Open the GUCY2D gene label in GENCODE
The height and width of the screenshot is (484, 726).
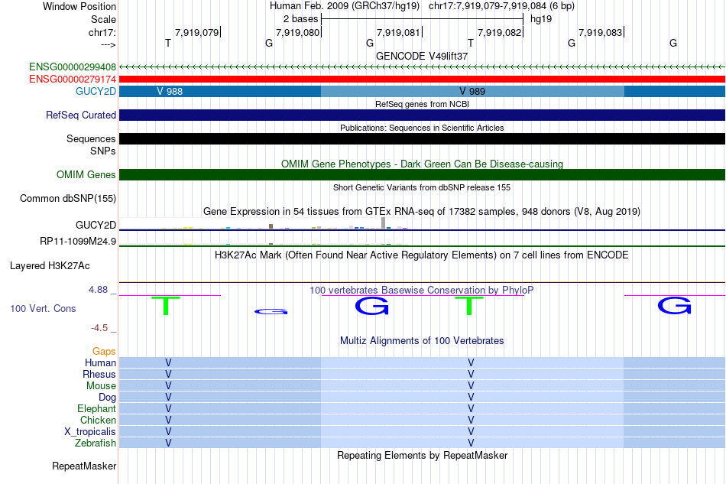pyautogui.click(x=96, y=91)
